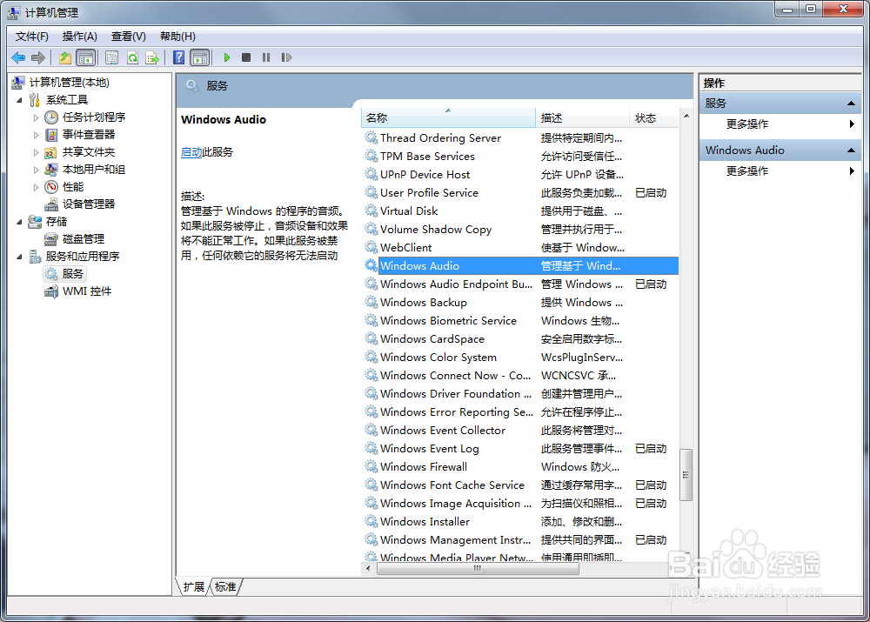Click the Up one level folder icon

coord(65,57)
